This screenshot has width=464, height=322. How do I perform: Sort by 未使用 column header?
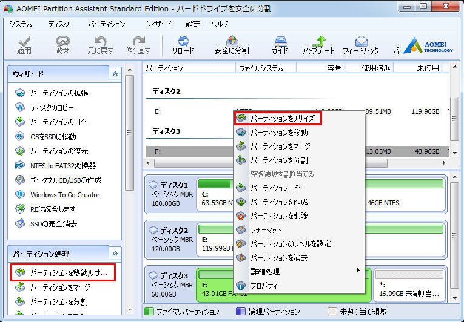[x=417, y=68]
